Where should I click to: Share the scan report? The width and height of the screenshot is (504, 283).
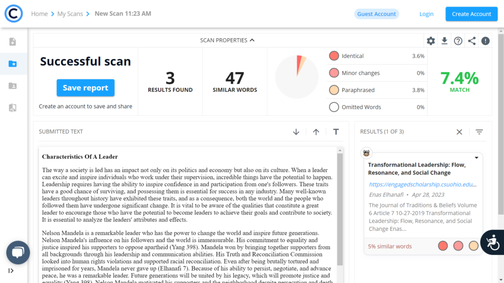(472, 41)
